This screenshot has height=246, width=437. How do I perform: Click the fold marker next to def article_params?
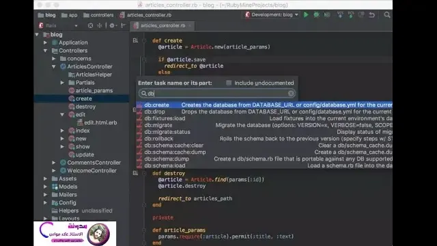(144, 230)
